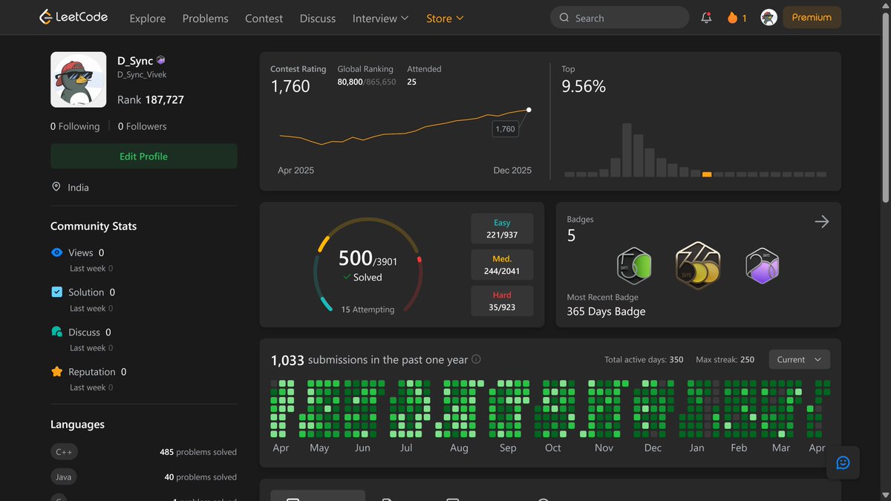Click the Edit Profile button
Viewport: 891px width, 501px height.
[143, 156]
